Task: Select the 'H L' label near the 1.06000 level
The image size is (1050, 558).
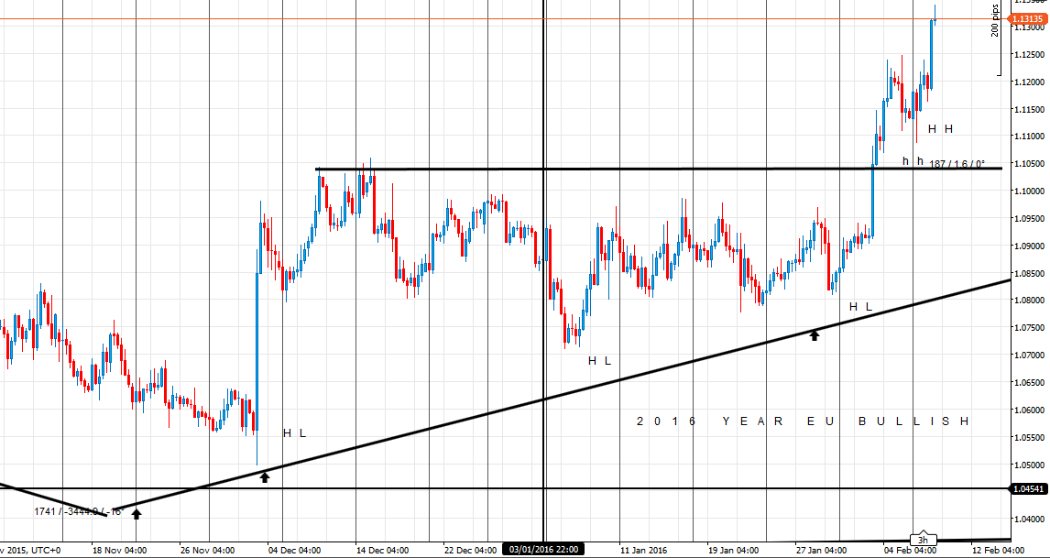Action: 294,432
